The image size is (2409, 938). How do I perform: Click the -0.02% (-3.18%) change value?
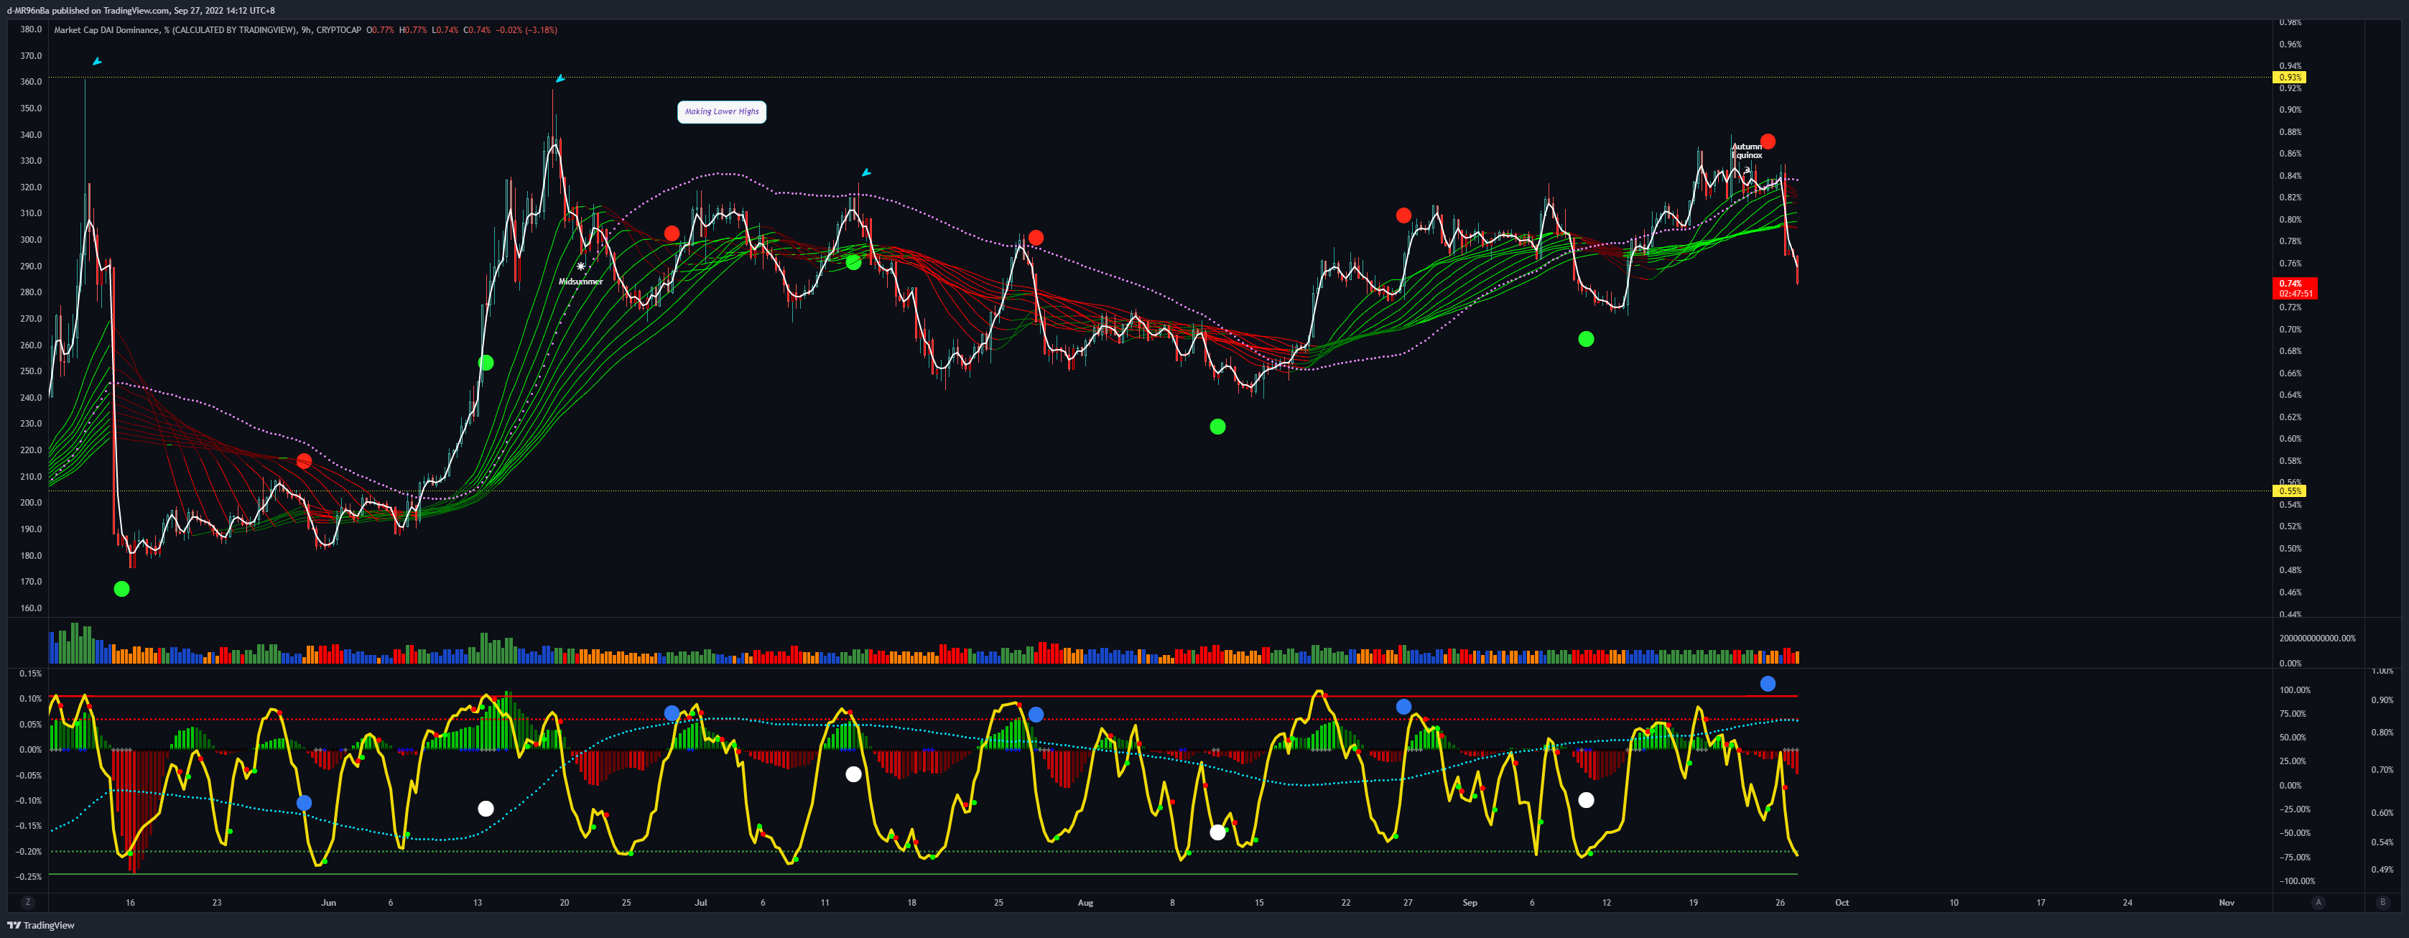click(526, 30)
